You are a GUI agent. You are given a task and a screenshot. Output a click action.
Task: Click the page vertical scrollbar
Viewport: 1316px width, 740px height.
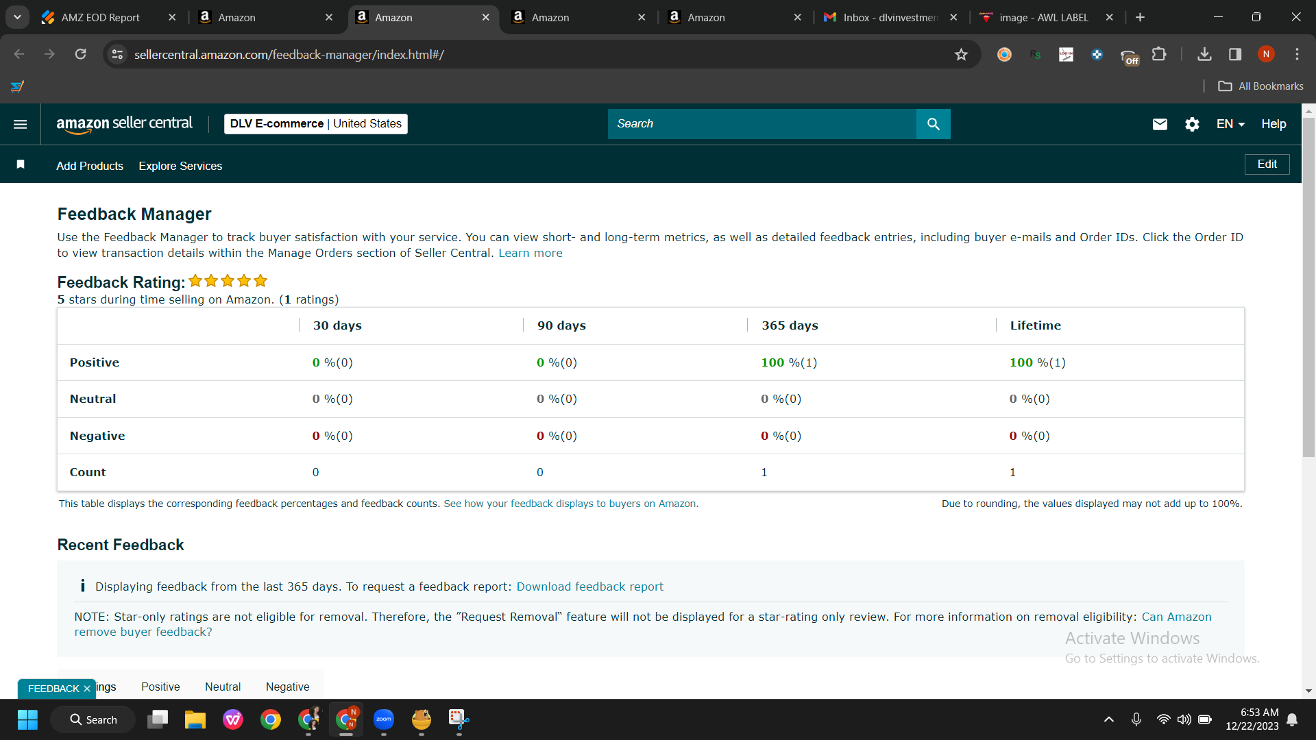pos(1308,286)
